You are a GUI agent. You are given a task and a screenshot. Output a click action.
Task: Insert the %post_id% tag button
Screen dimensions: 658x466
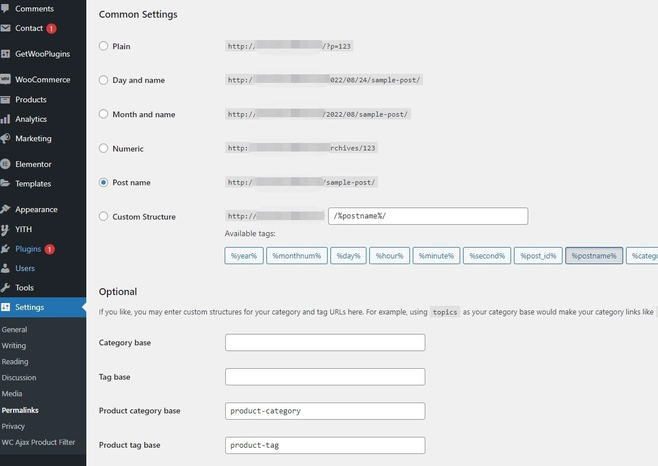point(538,256)
